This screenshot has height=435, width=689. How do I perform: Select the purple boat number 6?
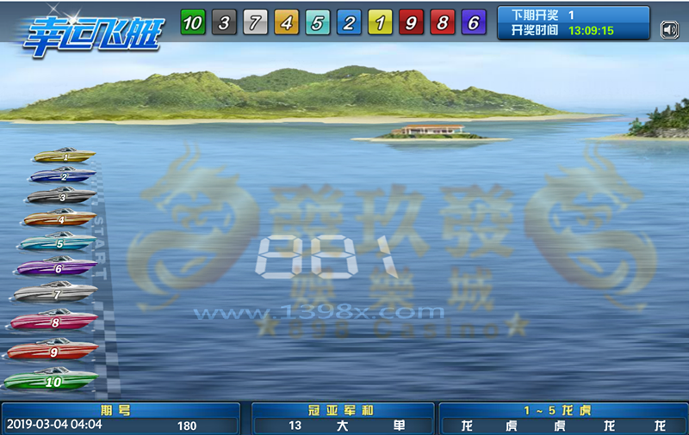(x=56, y=266)
